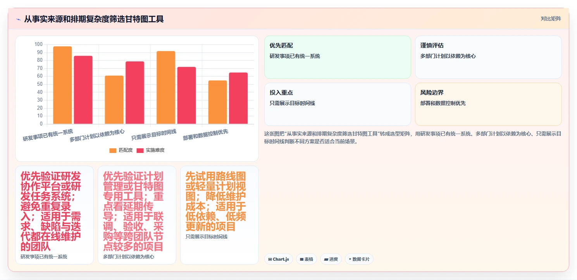Click the red bar for 多部门计划以依赖为核心
The width and height of the screenshot is (577, 280).
[x=135, y=93]
